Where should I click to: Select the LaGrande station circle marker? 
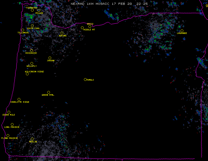tap(182, 31)
